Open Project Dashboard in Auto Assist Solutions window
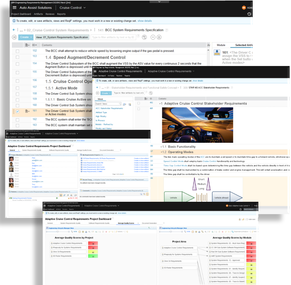 pos(21,14)
